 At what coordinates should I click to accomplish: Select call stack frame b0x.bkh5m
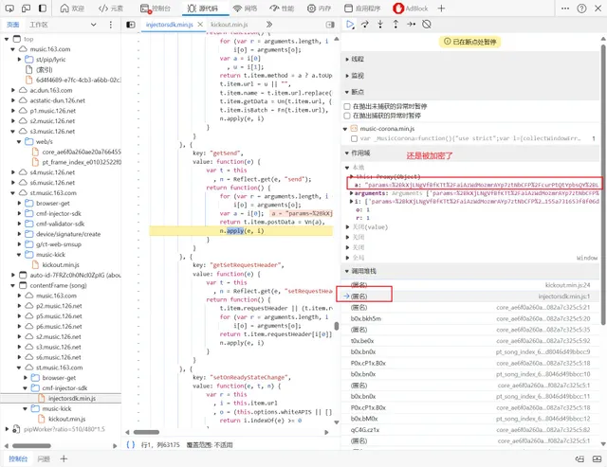470,318
